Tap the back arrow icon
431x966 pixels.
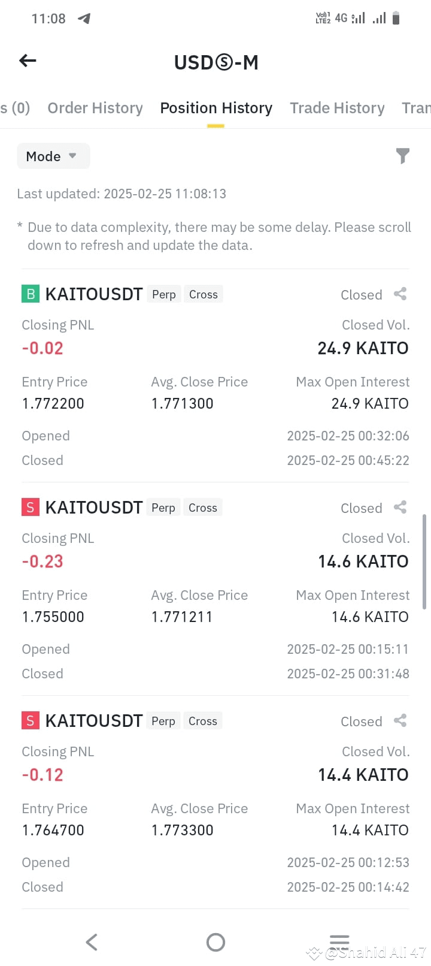[x=28, y=61]
